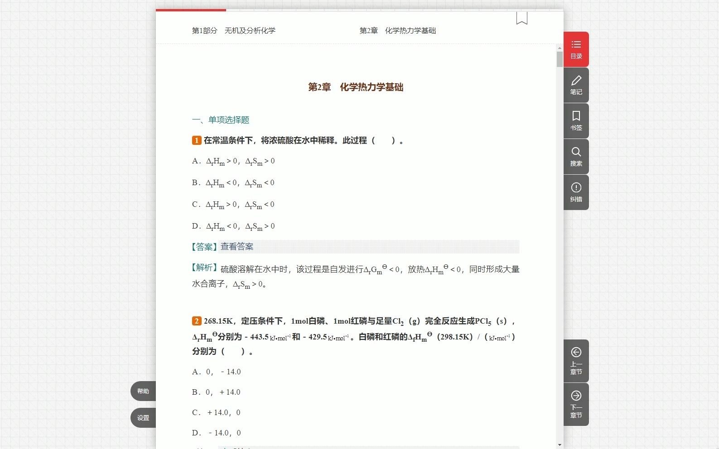Go to previous chapter 上一章节
The width and height of the screenshot is (719, 449).
[x=576, y=361]
